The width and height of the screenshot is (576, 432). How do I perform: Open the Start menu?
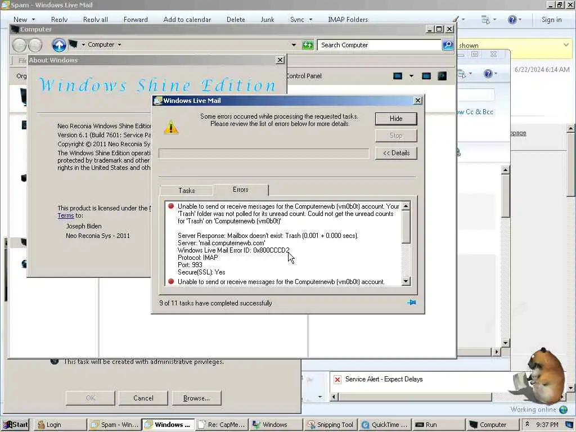[15, 425]
